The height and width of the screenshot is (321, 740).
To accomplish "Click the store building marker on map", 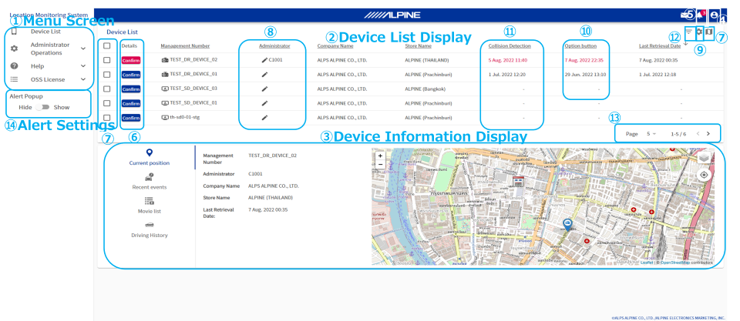I will (x=518, y=181).
